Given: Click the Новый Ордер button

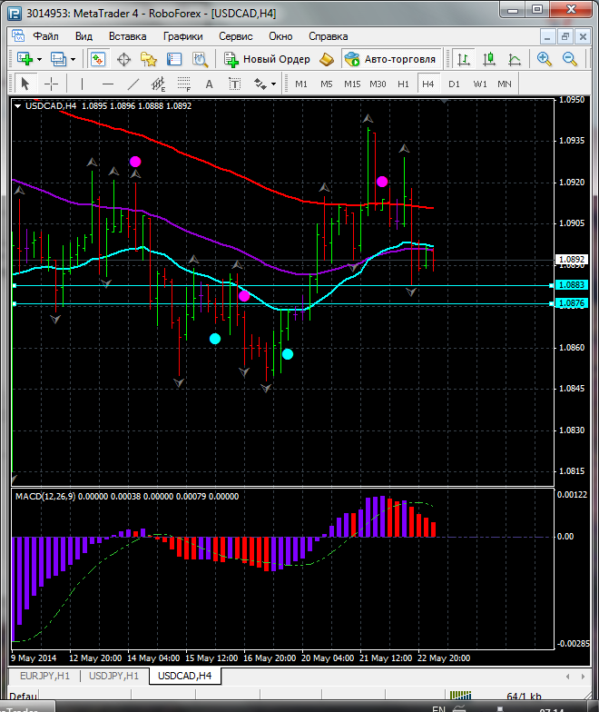Looking at the screenshot, I should (268, 59).
